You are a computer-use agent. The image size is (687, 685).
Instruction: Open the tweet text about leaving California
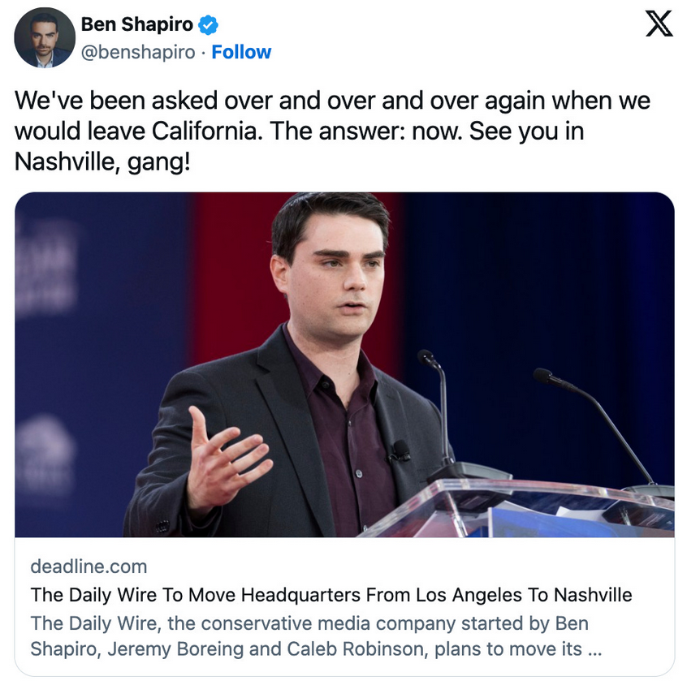pyautogui.click(x=332, y=131)
